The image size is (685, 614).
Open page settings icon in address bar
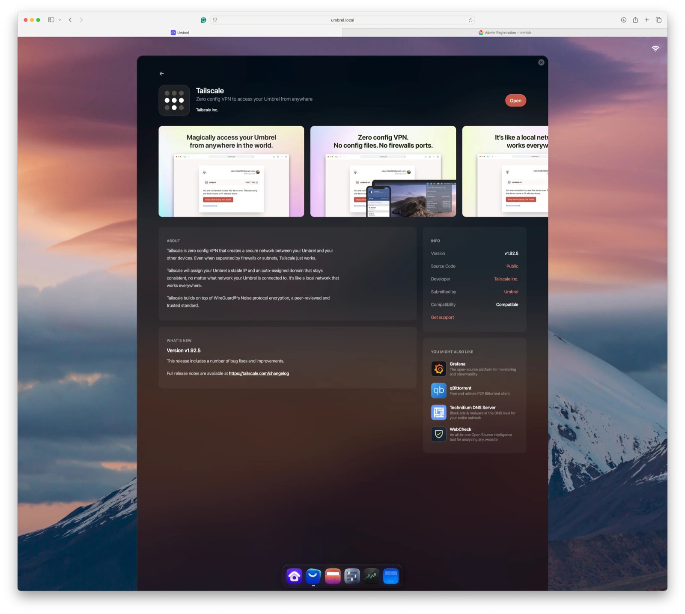coord(215,20)
